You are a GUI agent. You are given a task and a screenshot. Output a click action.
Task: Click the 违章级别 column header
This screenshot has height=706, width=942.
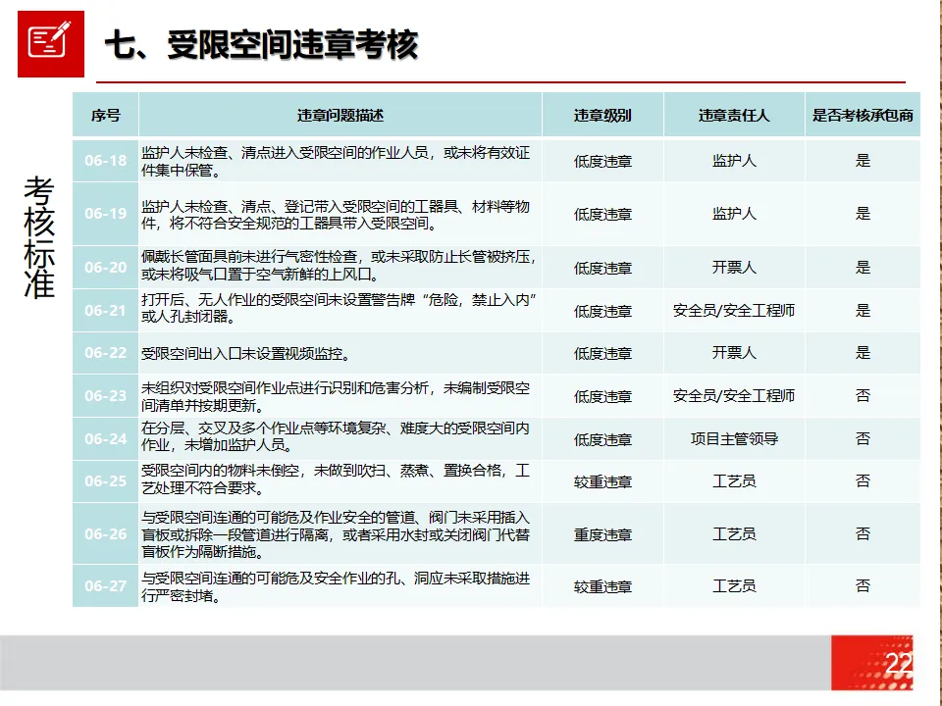click(602, 116)
